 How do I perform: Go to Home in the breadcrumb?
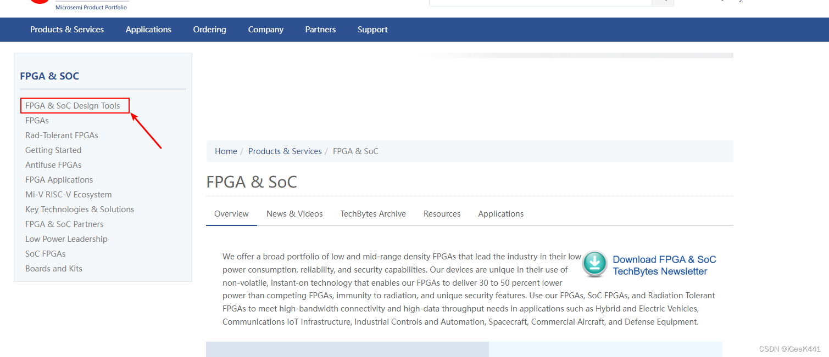226,151
